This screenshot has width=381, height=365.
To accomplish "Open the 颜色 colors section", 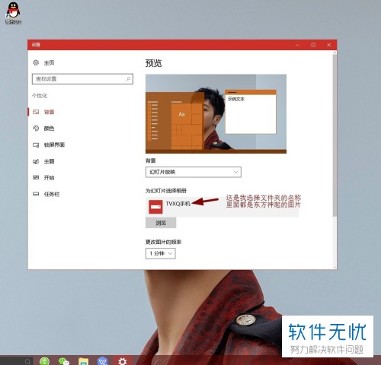I will [49, 129].
